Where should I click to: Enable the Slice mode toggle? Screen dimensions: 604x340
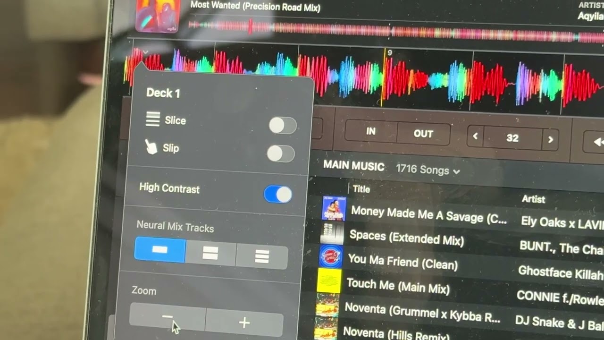pos(282,126)
